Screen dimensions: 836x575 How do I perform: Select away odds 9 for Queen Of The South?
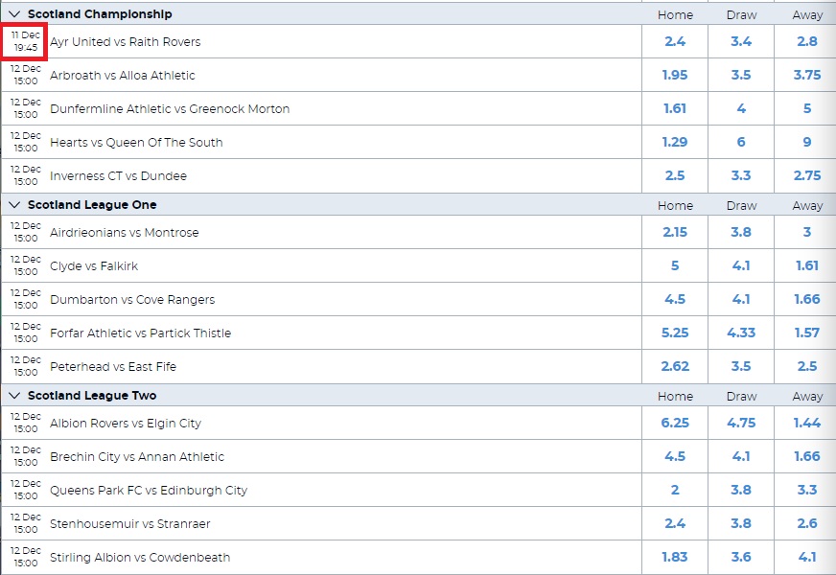click(x=806, y=142)
